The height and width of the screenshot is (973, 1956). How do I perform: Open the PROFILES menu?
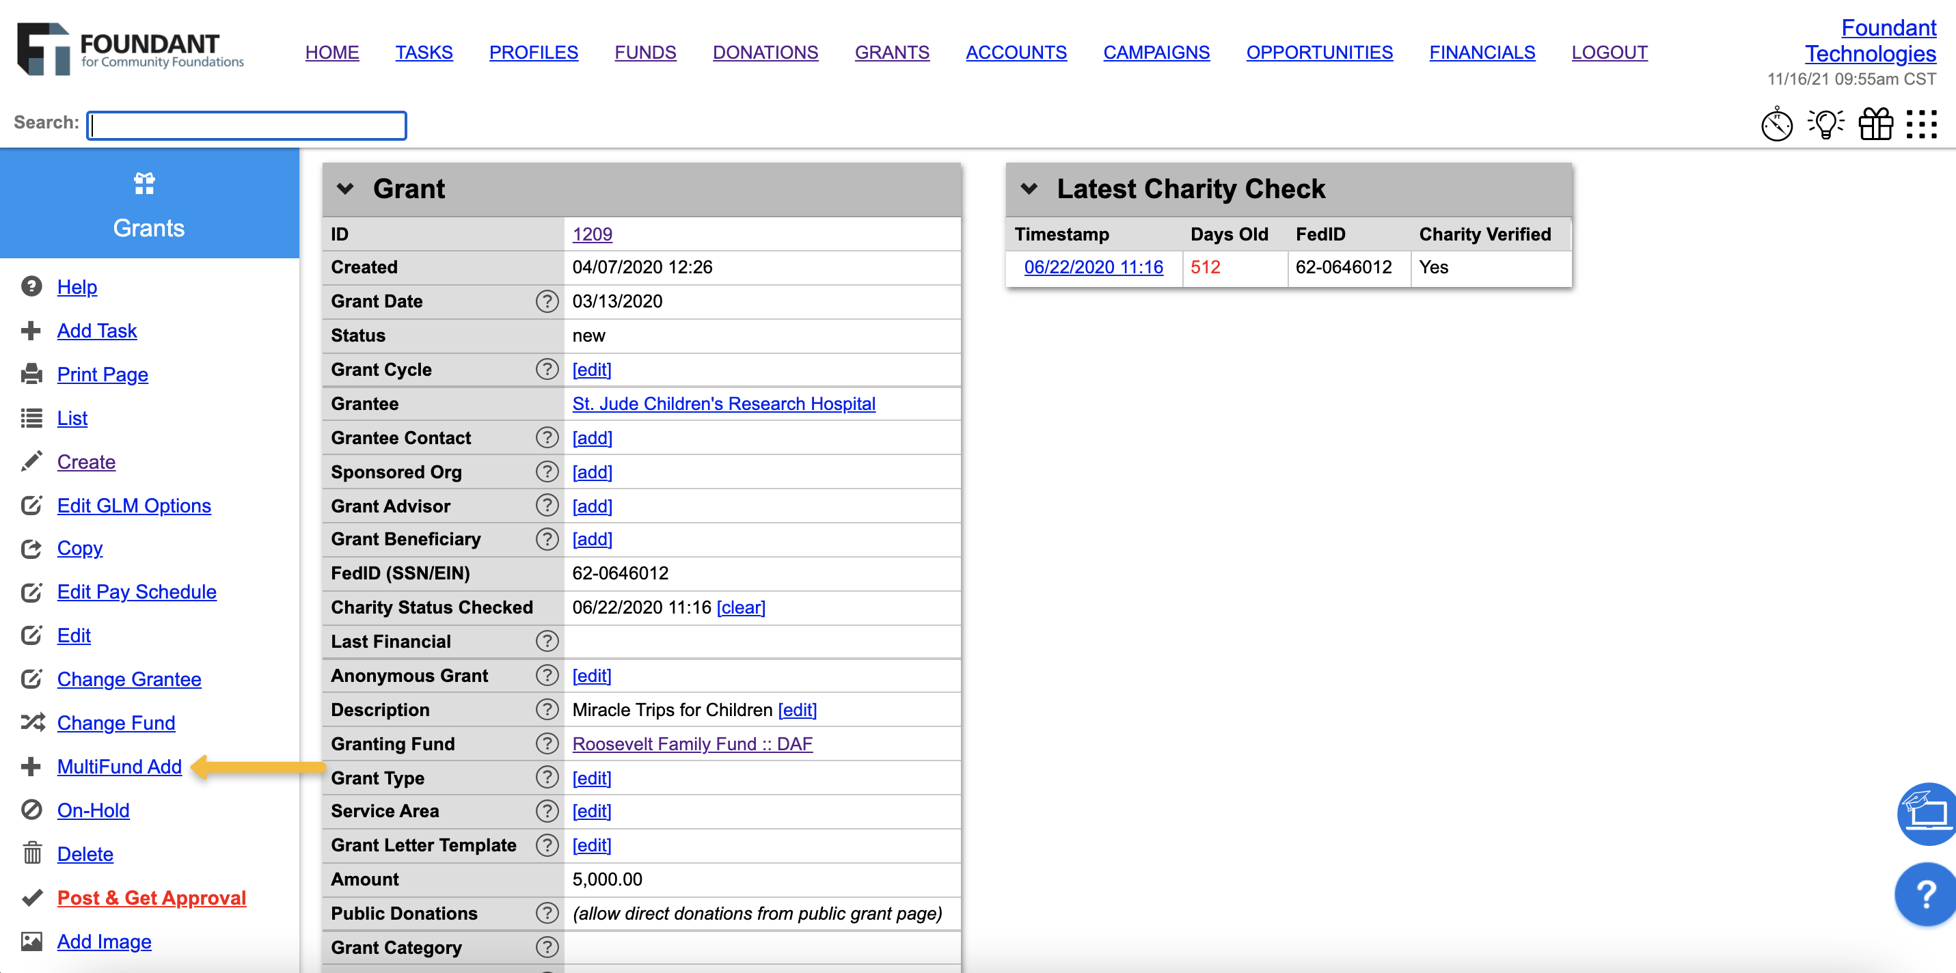[533, 53]
